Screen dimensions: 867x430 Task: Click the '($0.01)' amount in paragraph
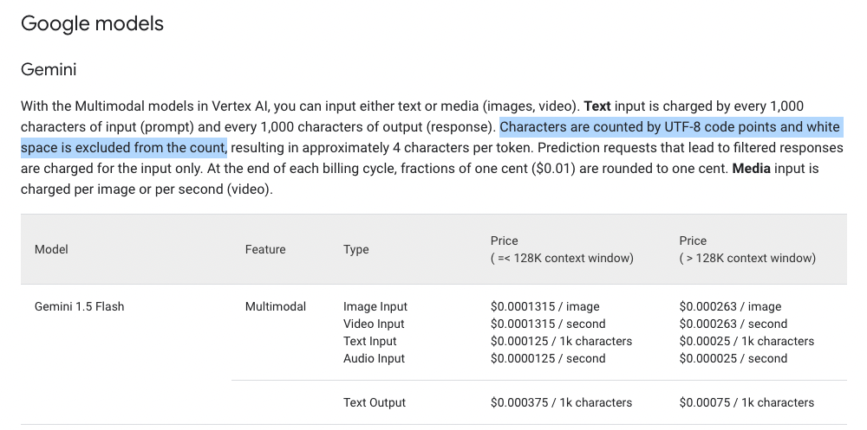pyautogui.click(x=553, y=169)
